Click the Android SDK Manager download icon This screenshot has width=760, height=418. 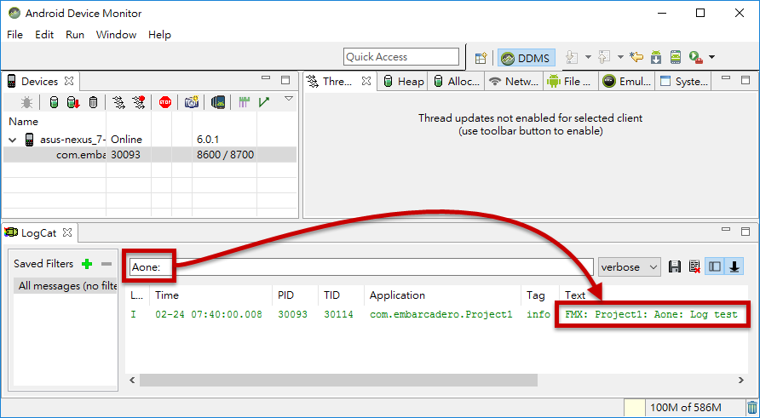point(656,57)
